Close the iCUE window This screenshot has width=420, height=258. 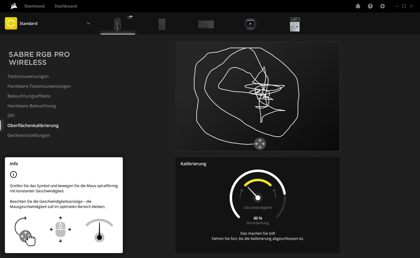tap(411, 6)
